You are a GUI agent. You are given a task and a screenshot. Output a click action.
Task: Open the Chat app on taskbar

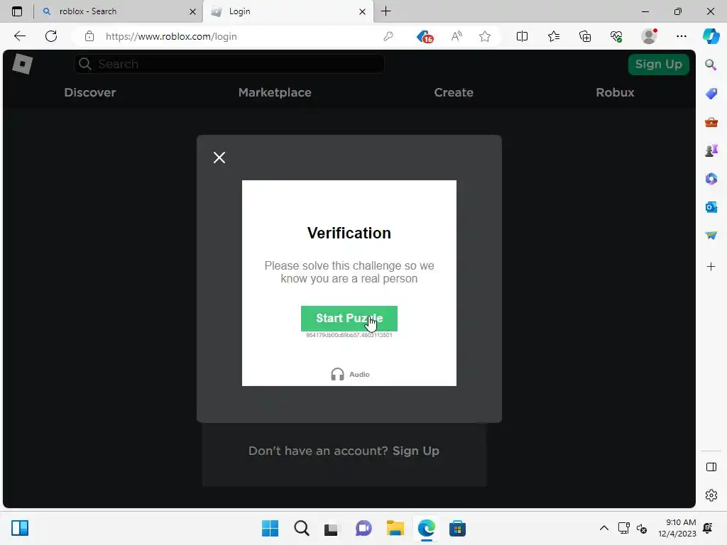click(x=363, y=528)
